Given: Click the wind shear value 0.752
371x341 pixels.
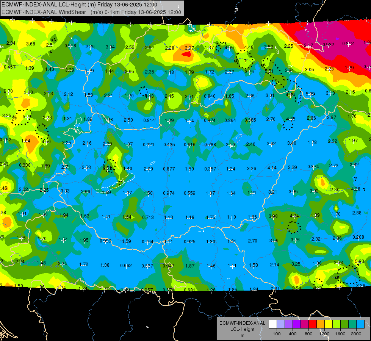Looking at the screenshot, I should (5, 139).
